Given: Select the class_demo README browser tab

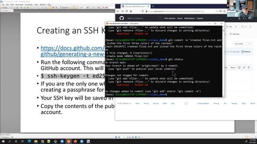Looking at the screenshot, I should coord(135,6).
